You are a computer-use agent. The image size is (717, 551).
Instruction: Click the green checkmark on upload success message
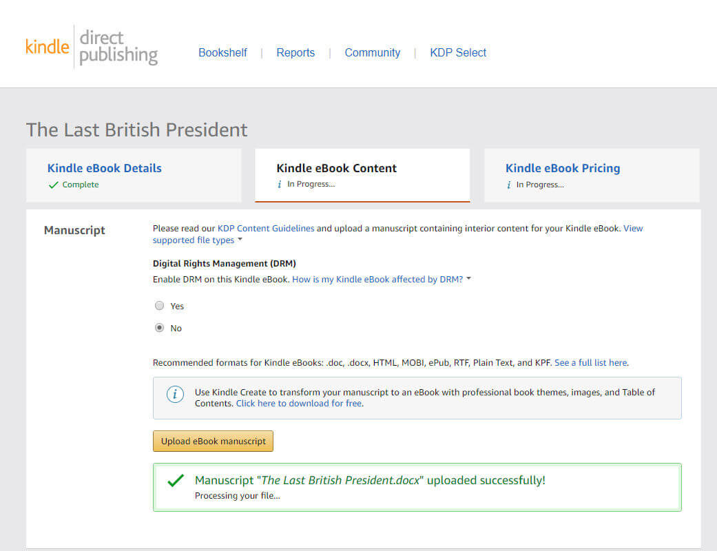176,480
